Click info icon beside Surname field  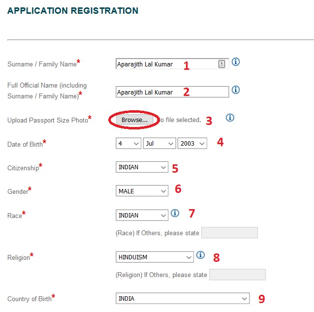point(235,62)
